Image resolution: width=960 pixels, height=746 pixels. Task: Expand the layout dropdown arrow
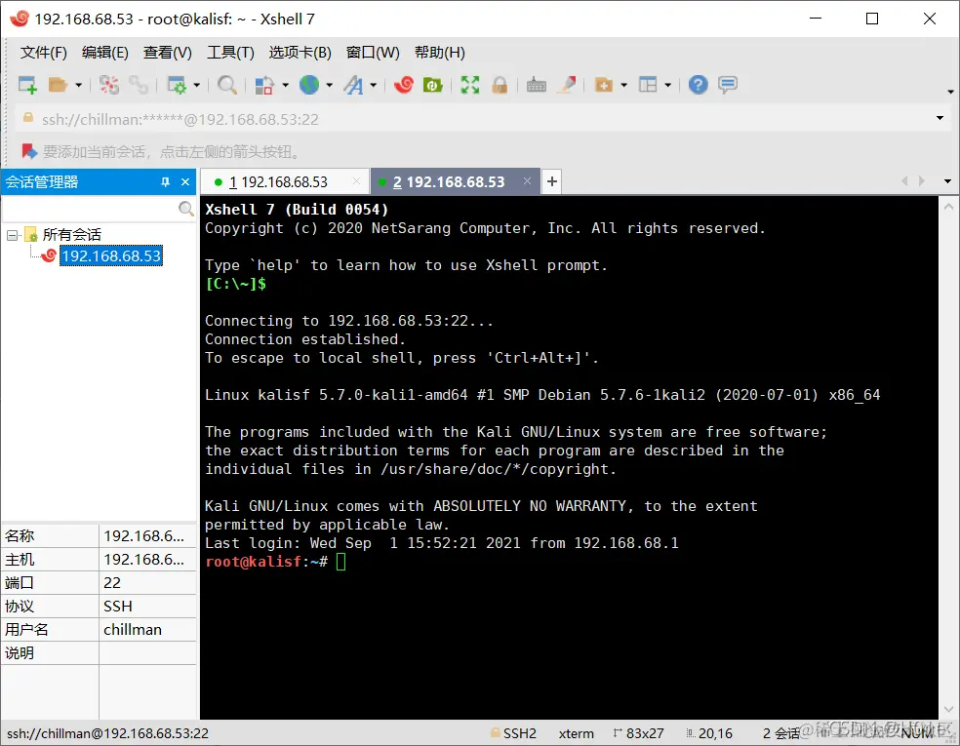668,85
